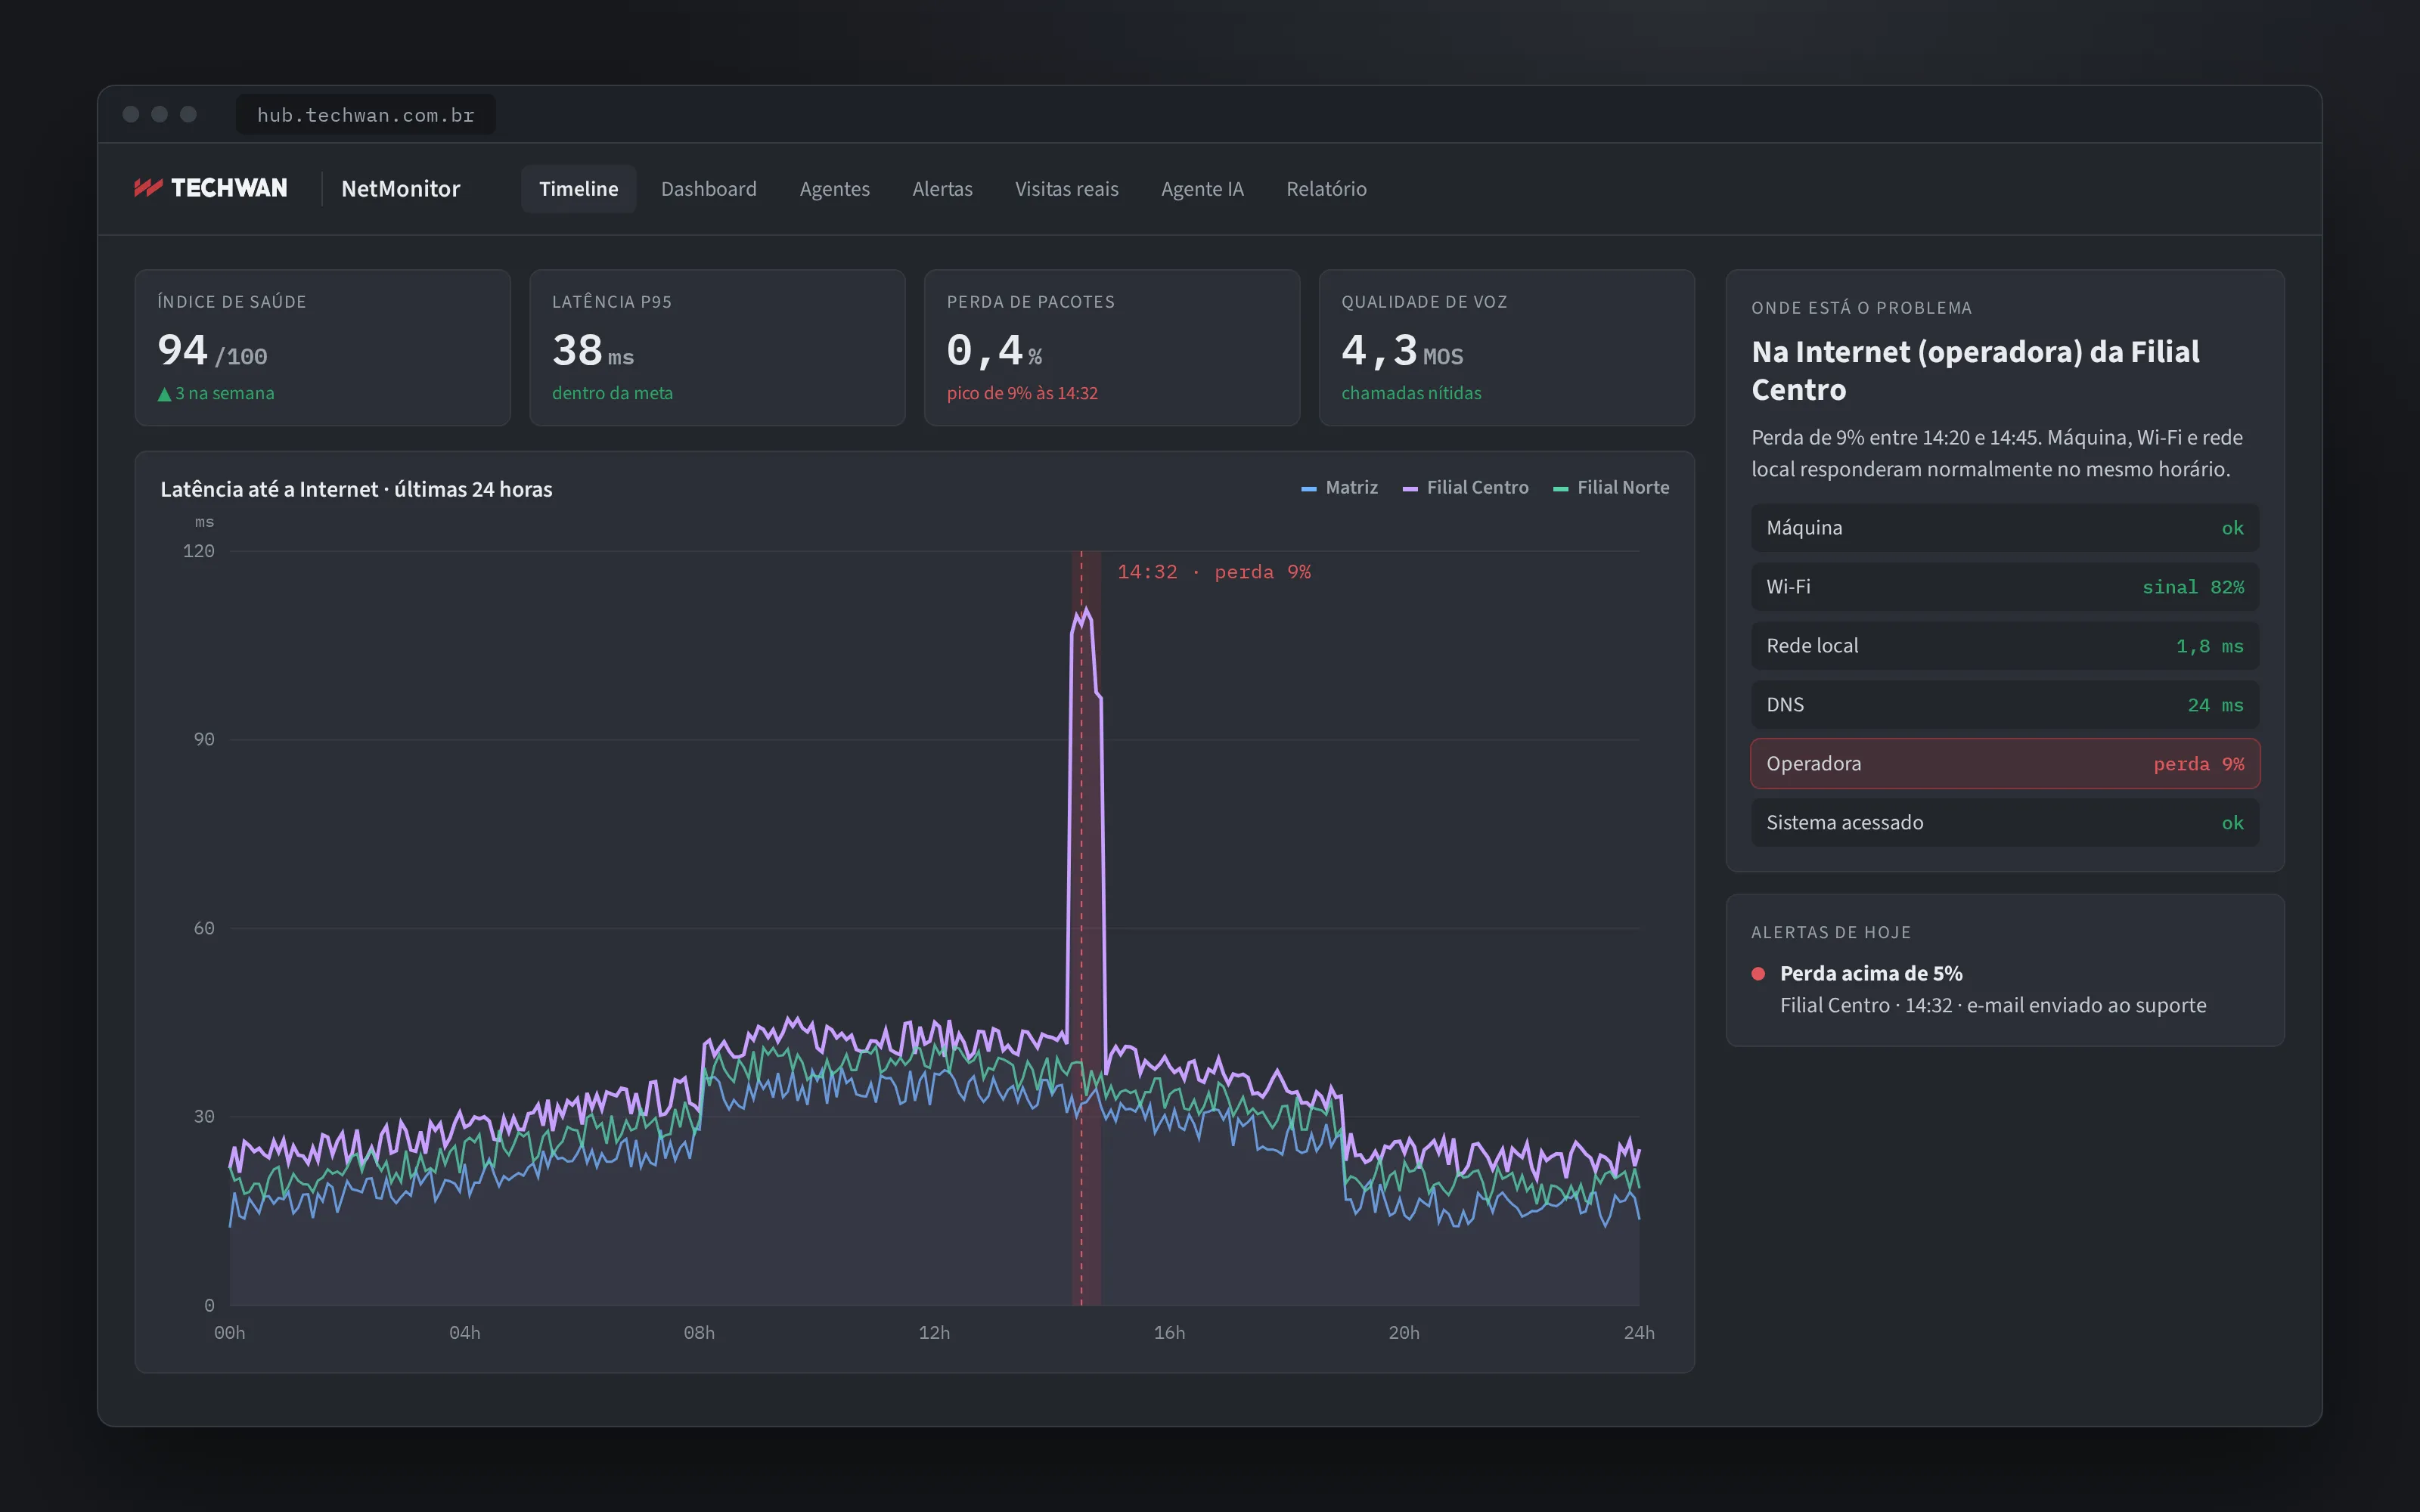
Task: Select the Rede local diagnostic row
Action: 2004,646
